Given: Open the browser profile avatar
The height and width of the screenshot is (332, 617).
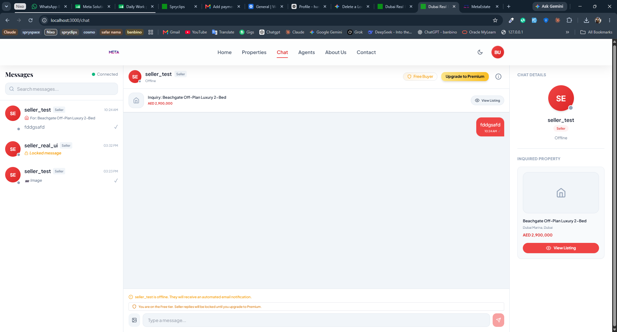Looking at the screenshot, I should [598, 20].
